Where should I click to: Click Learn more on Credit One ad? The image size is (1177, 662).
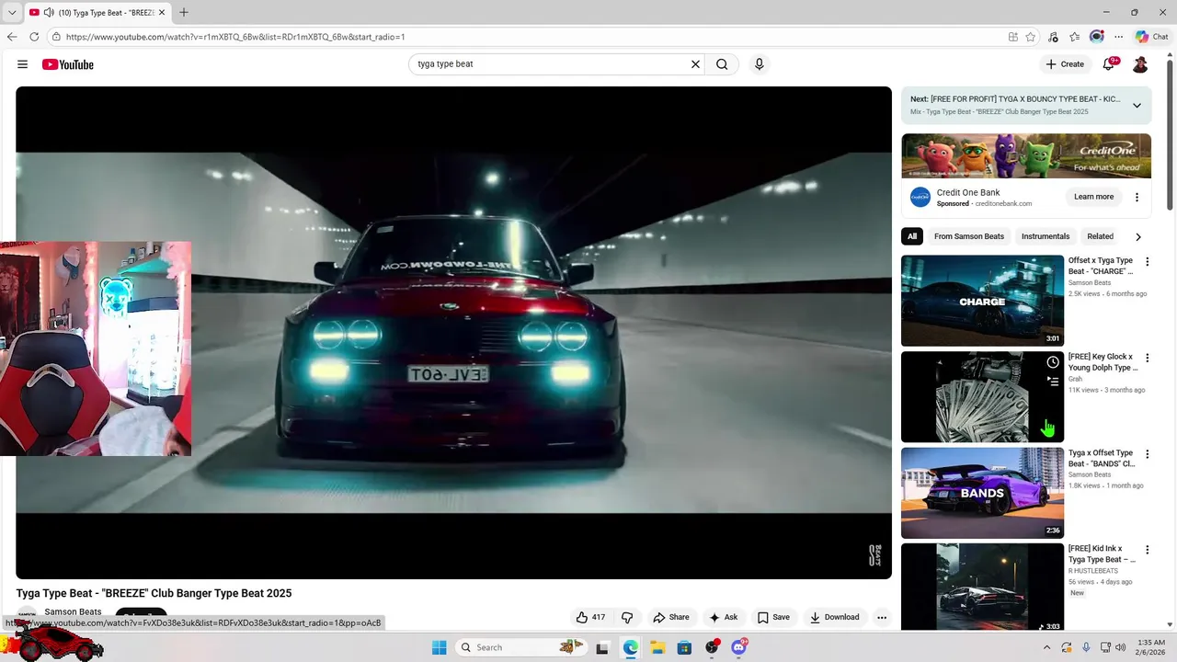(x=1093, y=197)
